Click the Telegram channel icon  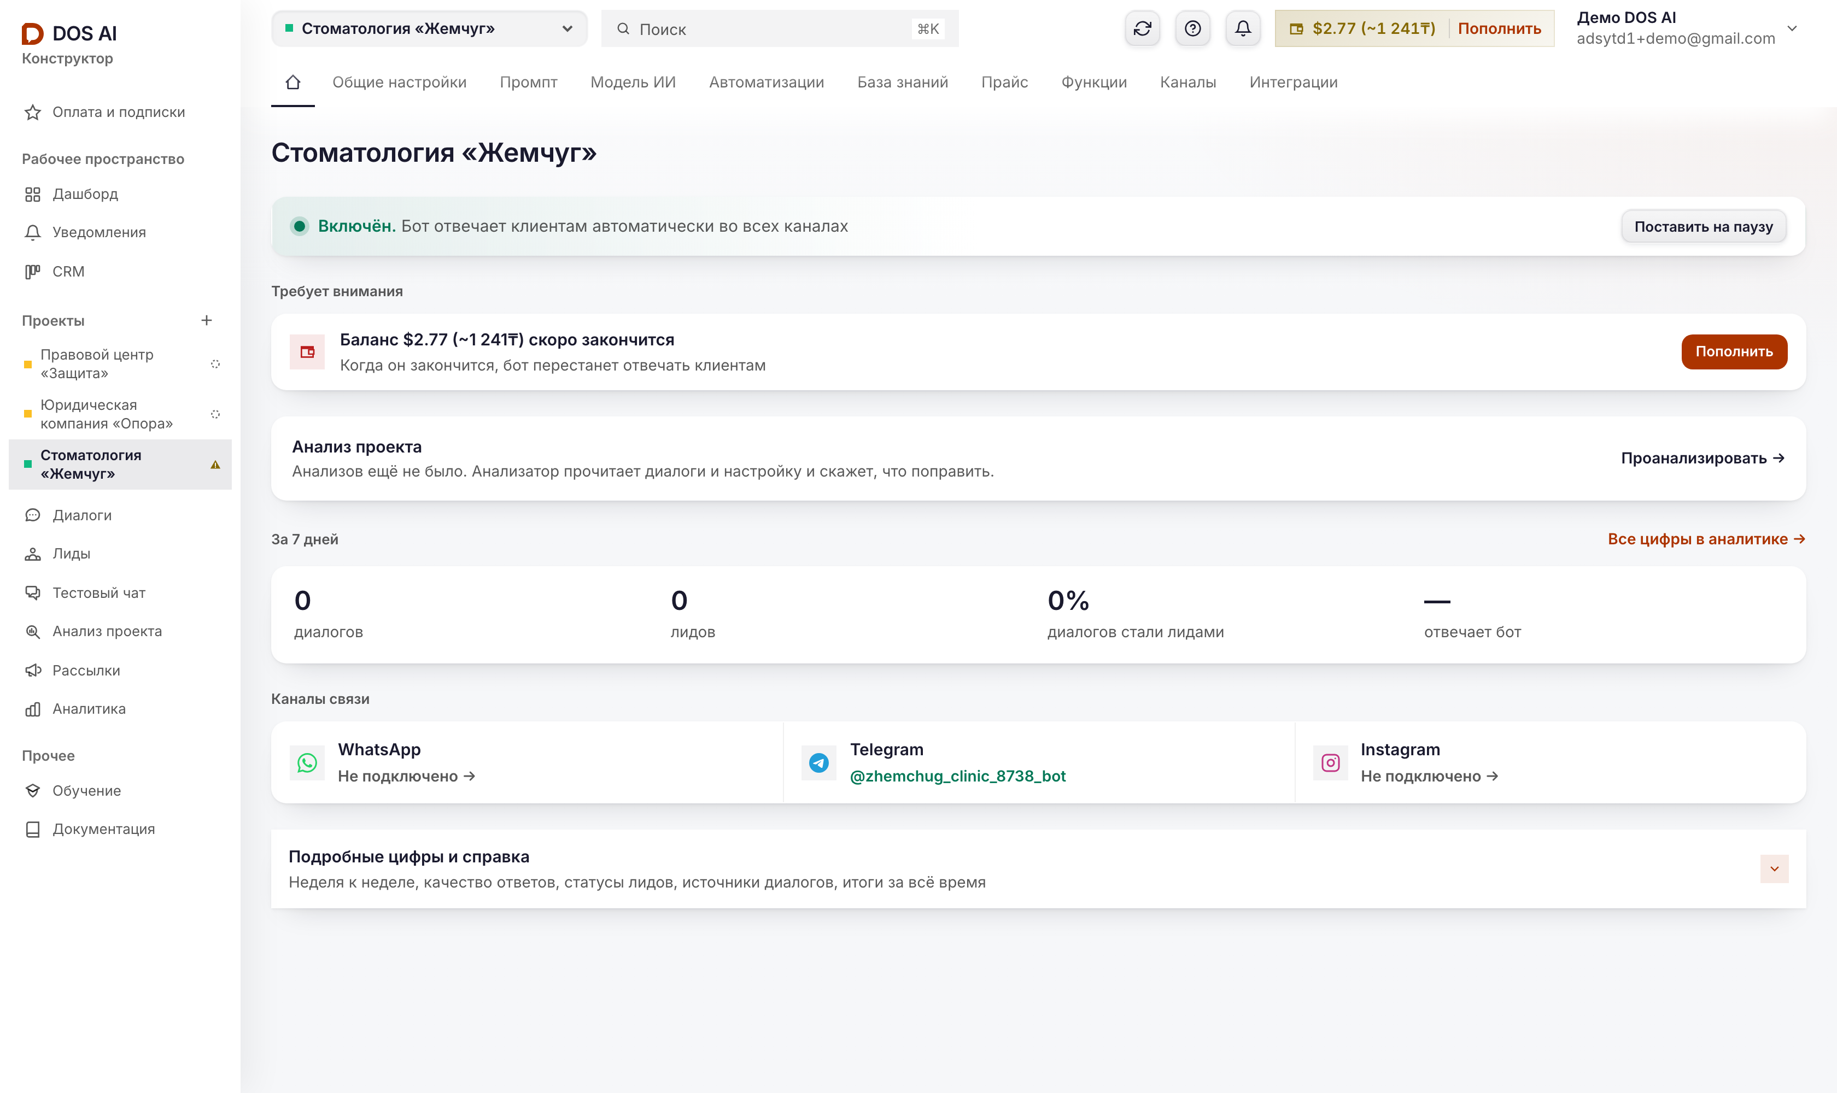click(x=818, y=762)
